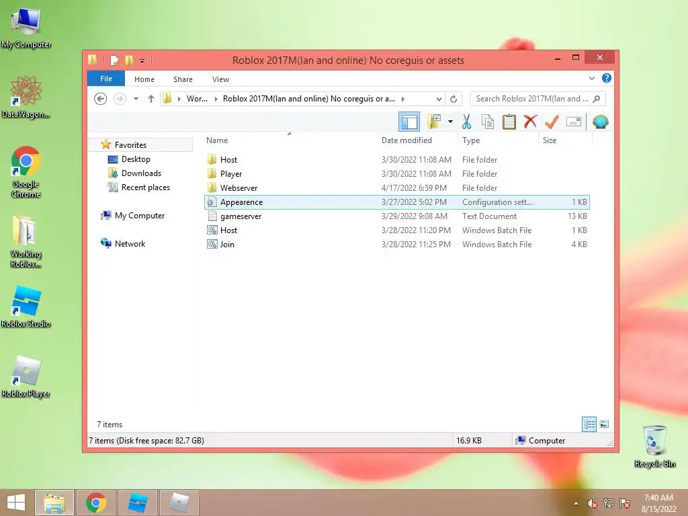Open the Roblox Player desktop shortcut
The width and height of the screenshot is (688, 516).
26,377
